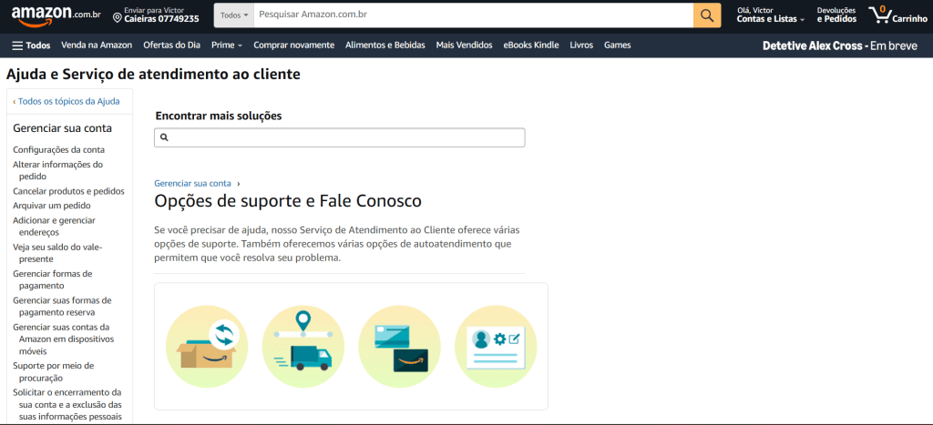This screenshot has width=933, height=425.
Task: Open the hamburger Todos menu
Action: click(x=31, y=45)
